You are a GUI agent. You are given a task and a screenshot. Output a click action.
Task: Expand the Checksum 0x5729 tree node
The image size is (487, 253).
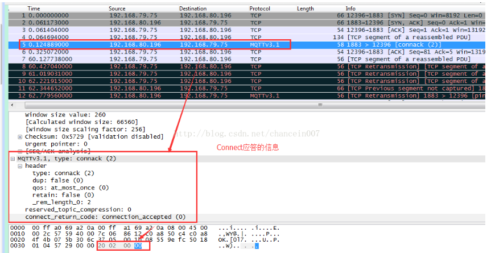coord(20,137)
